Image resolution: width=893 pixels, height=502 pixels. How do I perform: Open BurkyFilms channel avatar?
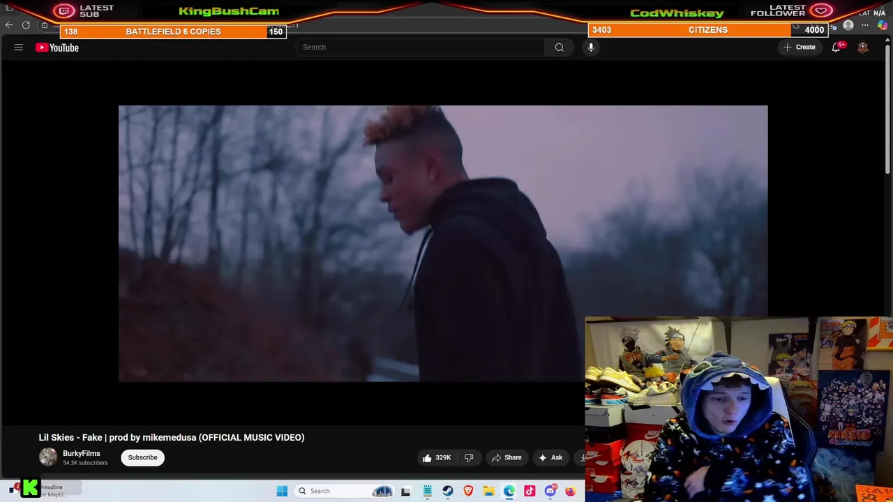click(48, 457)
